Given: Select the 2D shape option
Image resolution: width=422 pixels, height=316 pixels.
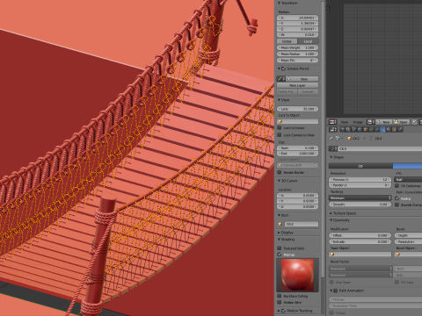Looking at the screenshot, I should click(x=360, y=166).
